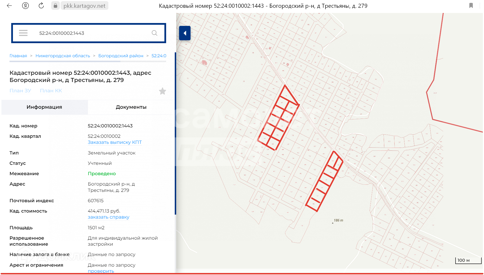Select the cadastral number value 52:24:0010002:1443

pos(110,126)
